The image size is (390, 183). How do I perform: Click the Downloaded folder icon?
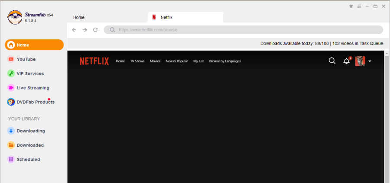pos(11,145)
